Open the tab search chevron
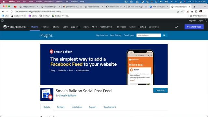The width and height of the screenshot is (208, 117). 205,6
